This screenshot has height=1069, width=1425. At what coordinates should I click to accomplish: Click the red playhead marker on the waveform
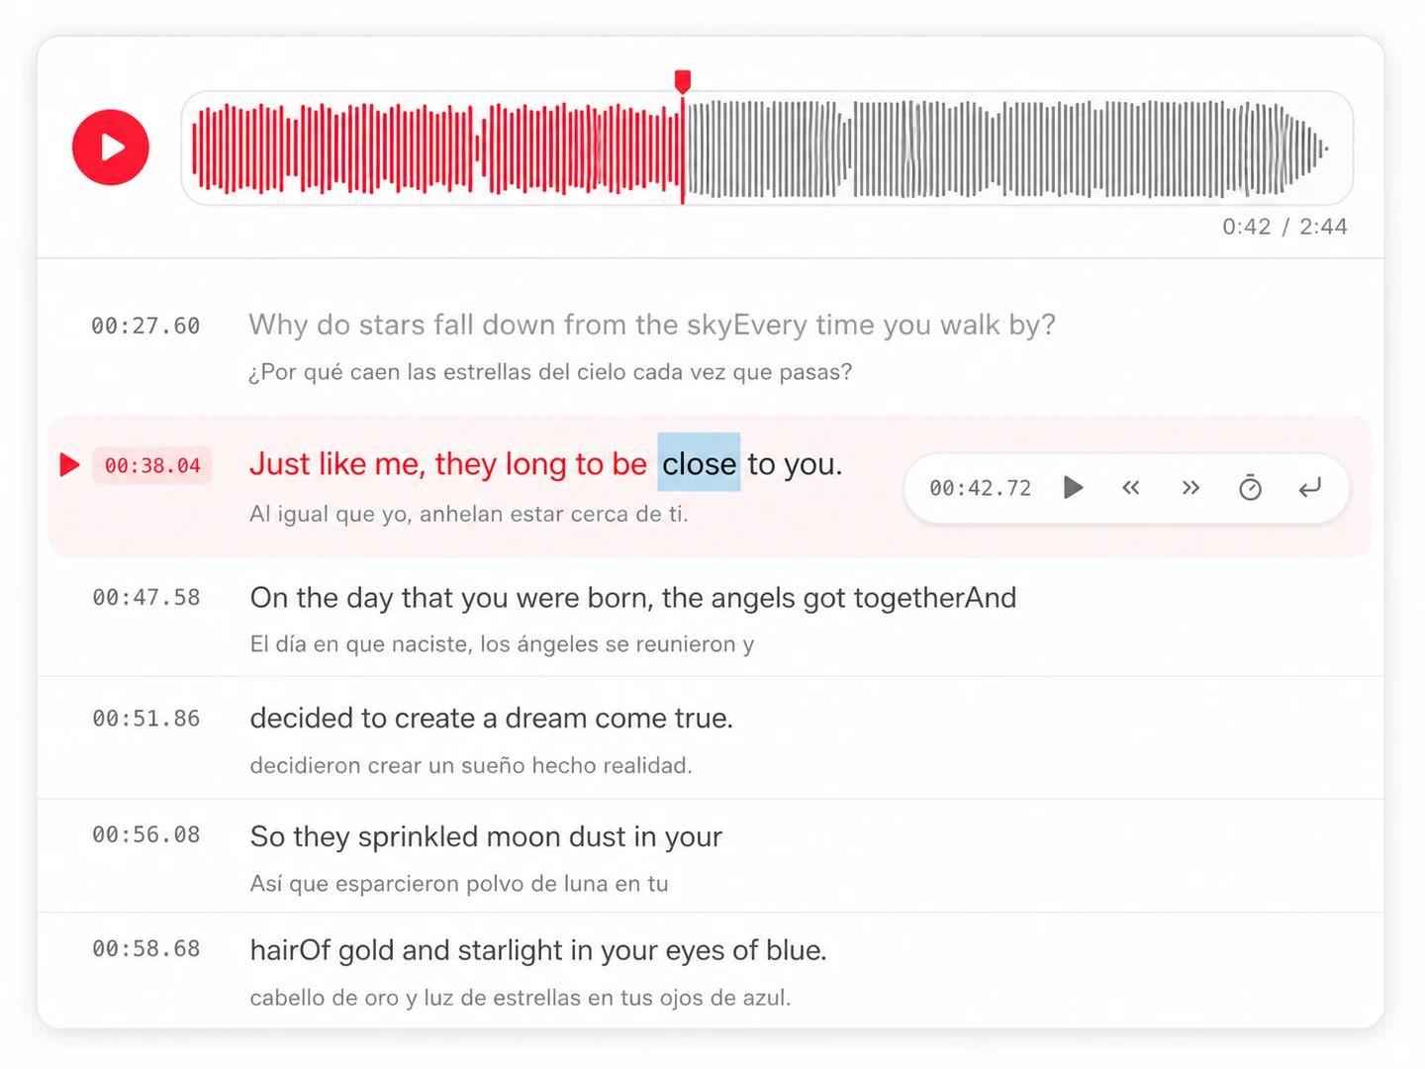pos(682,81)
